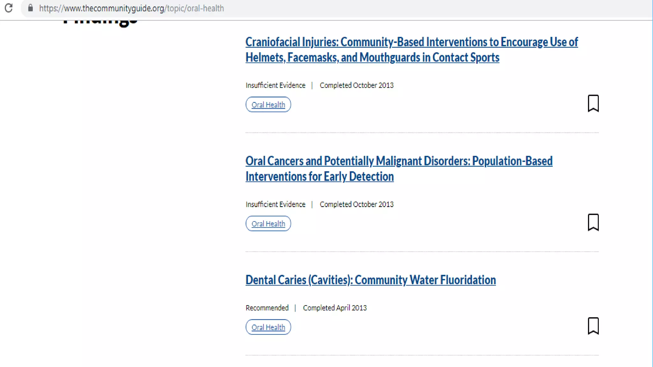Click the Recommended label under Dental Caries
Image resolution: width=653 pixels, height=367 pixels.
(267, 308)
